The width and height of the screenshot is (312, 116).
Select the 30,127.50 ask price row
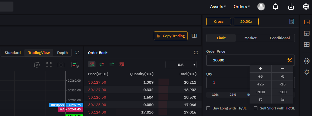[x=143, y=82]
